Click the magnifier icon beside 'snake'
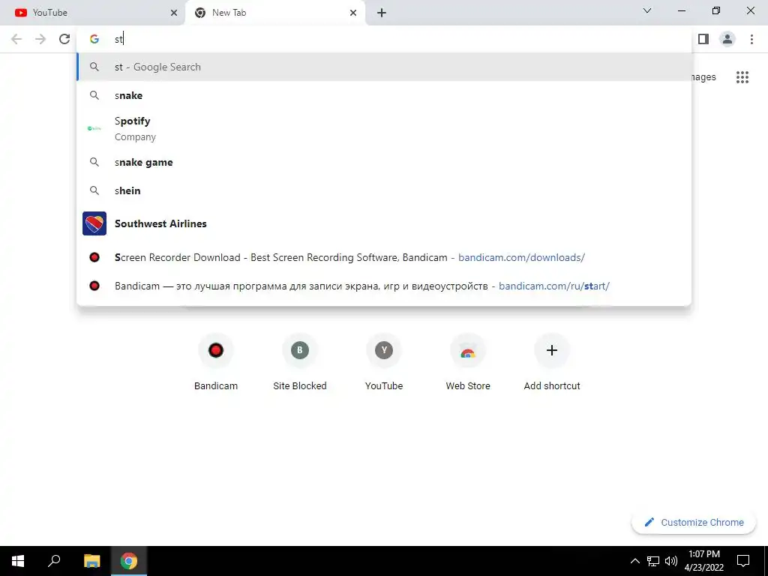This screenshot has height=576, width=768. coord(94,95)
